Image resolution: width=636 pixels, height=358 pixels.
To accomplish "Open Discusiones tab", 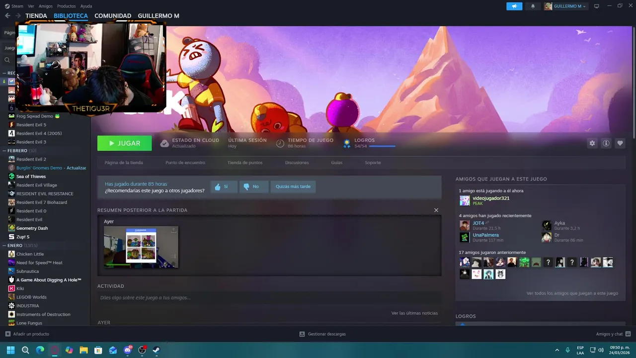I will 297,163.
